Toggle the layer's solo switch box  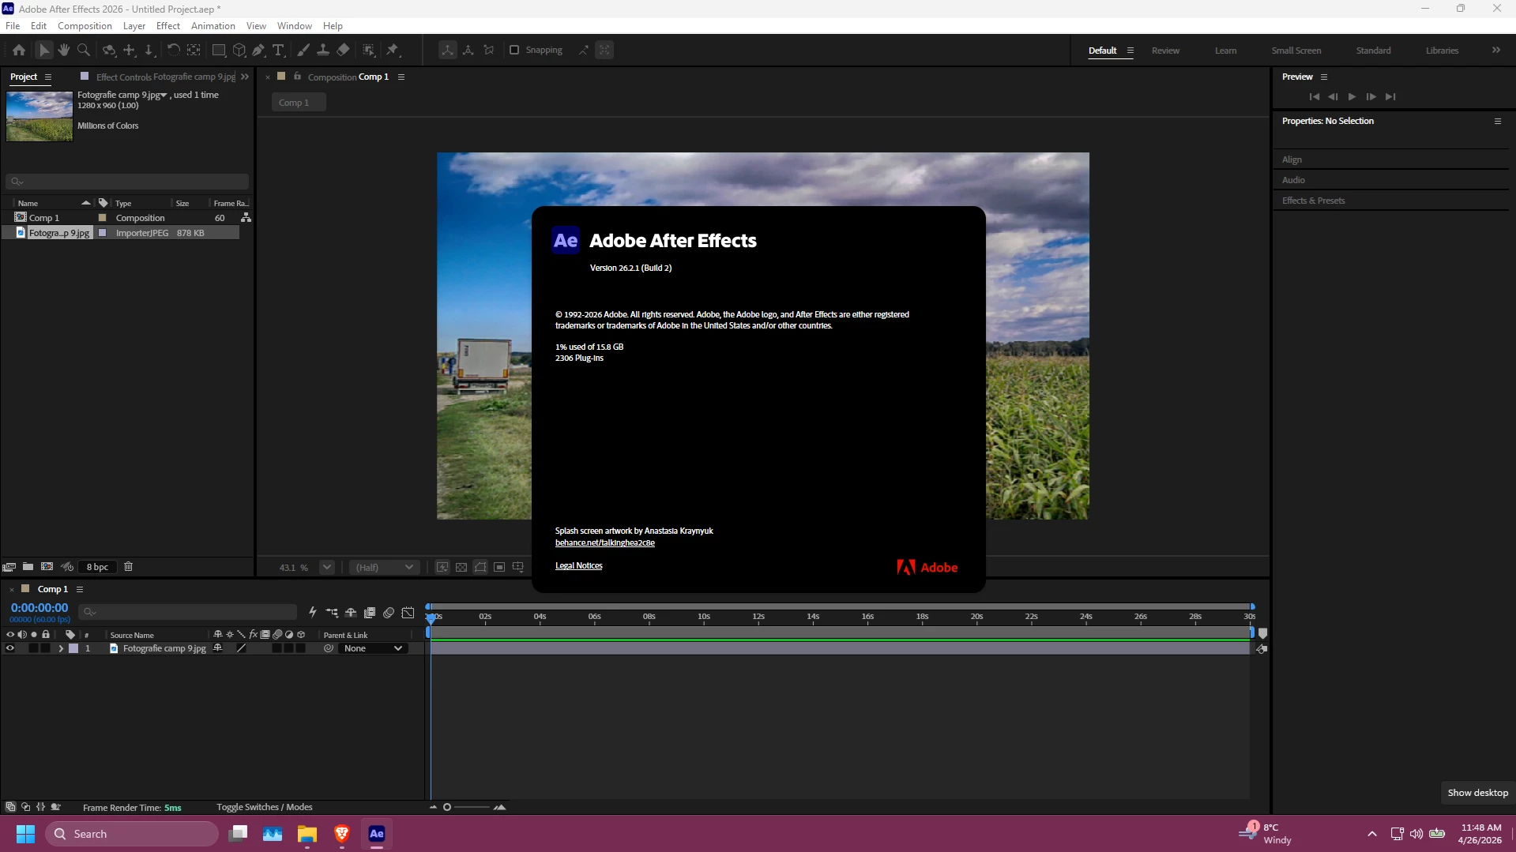coord(33,648)
